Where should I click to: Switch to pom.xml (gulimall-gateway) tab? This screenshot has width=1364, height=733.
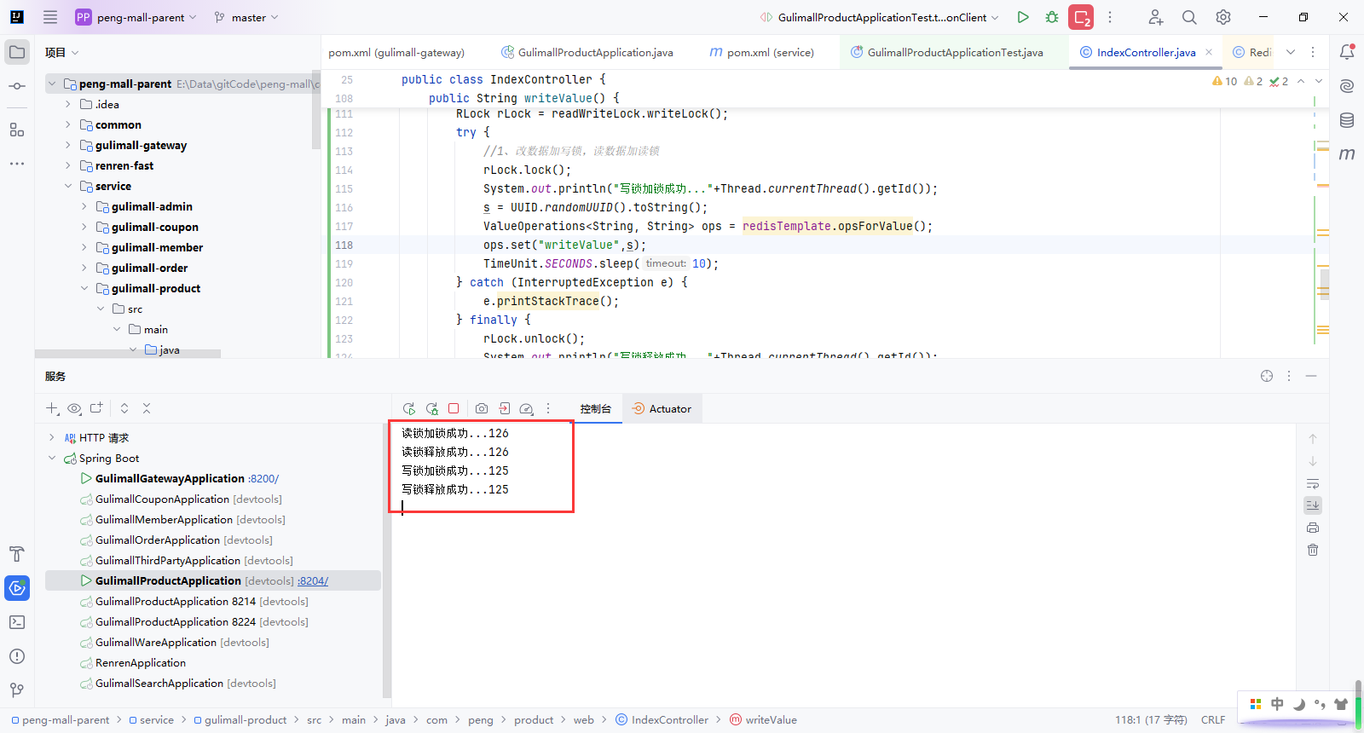coord(396,52)
